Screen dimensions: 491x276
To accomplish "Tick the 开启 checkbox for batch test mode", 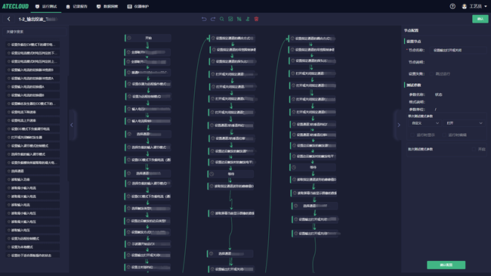I will pos(474,149).
